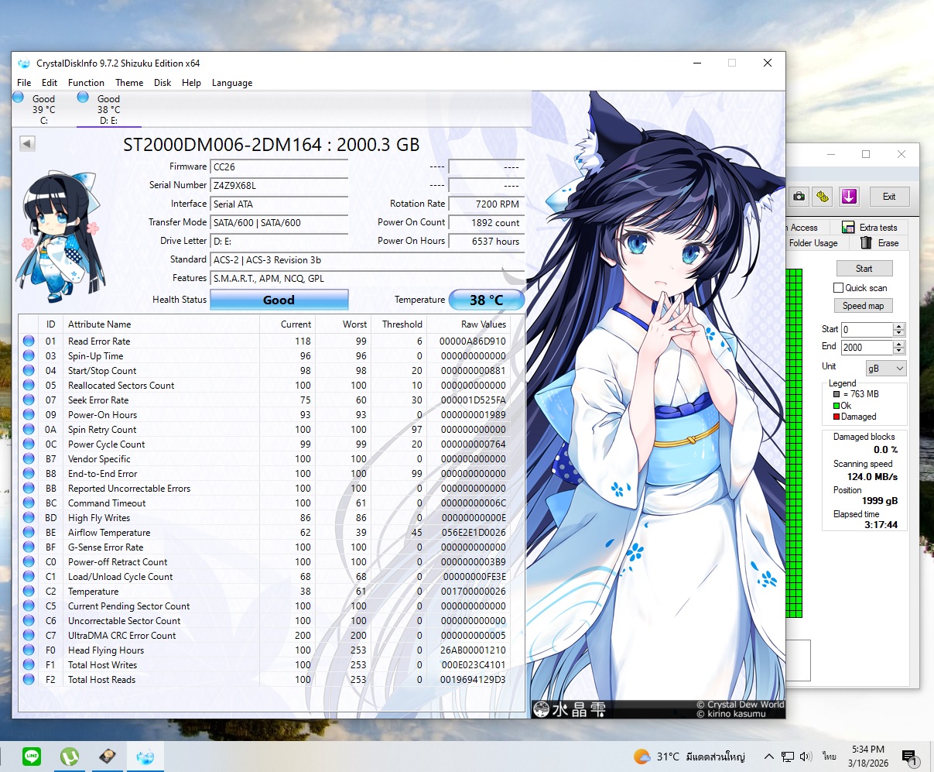The height and width of the screenshot is (772, 934).
Task: Switch to the Extra tests tab
Action: pyautogui.click(x=871, y=227)
